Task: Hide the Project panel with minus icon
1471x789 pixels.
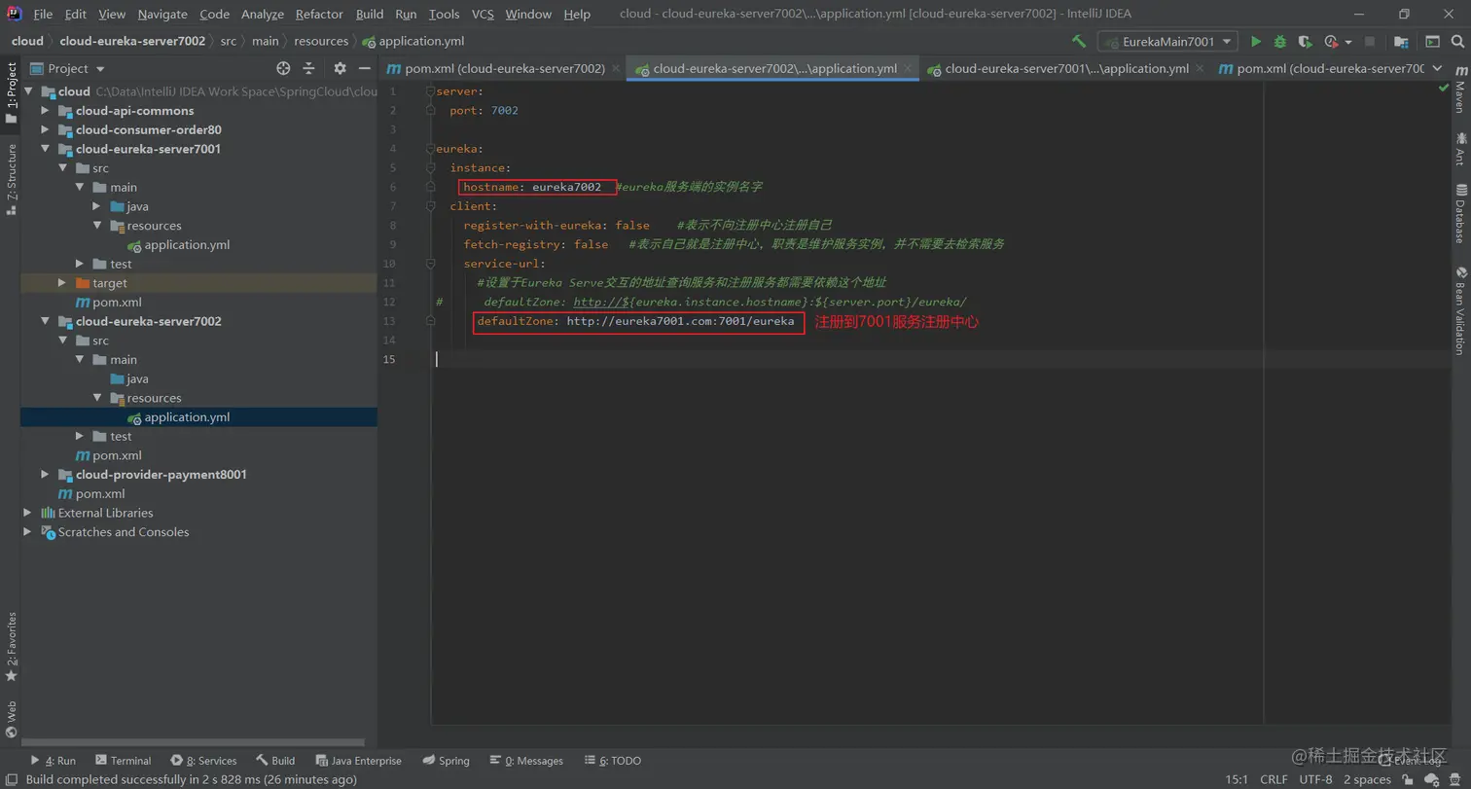Action: tap(364, 68)
